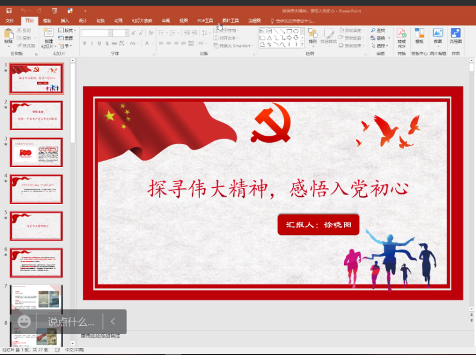Open the font color picker

click(x=148, y=43)
